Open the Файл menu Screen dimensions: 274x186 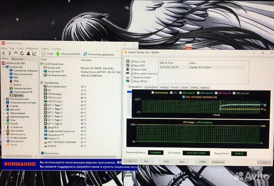(5, 48)
